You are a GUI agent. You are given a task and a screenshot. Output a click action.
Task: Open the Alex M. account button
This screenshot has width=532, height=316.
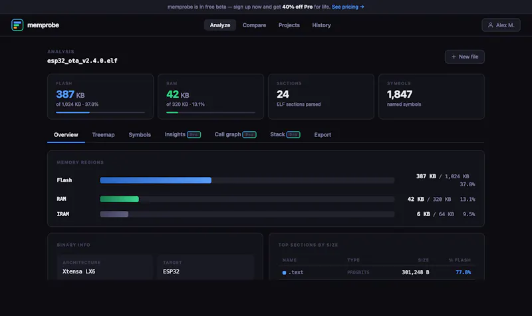point(501,25)
